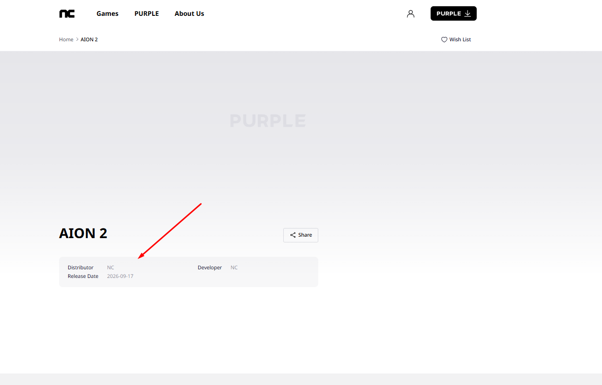
Task: Open the Games menu
Action: [108, 13]
